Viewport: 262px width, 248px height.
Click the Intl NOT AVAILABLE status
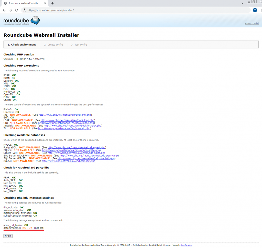click(20, 115)
